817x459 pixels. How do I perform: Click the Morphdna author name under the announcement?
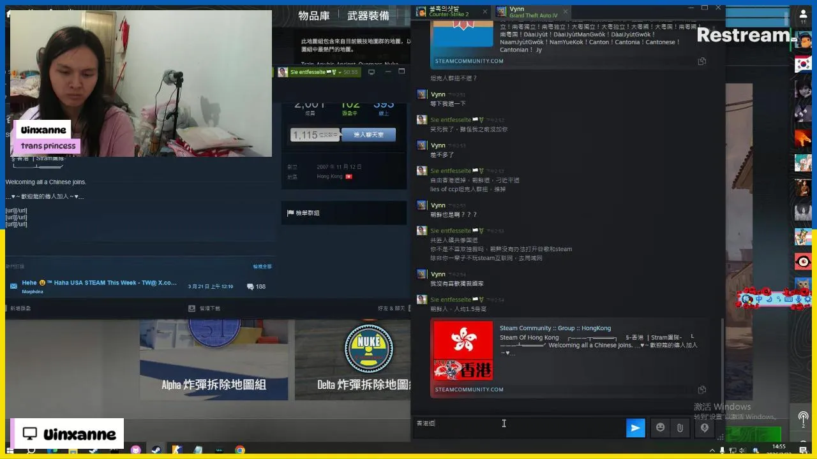coord(33,292)
